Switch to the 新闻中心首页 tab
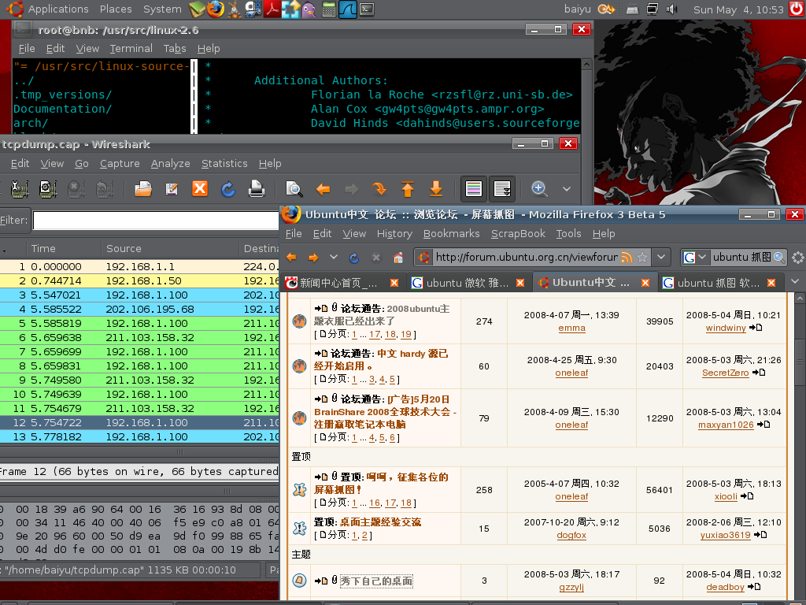This screenshot has width=806, height=605. [x=342, y=283]
